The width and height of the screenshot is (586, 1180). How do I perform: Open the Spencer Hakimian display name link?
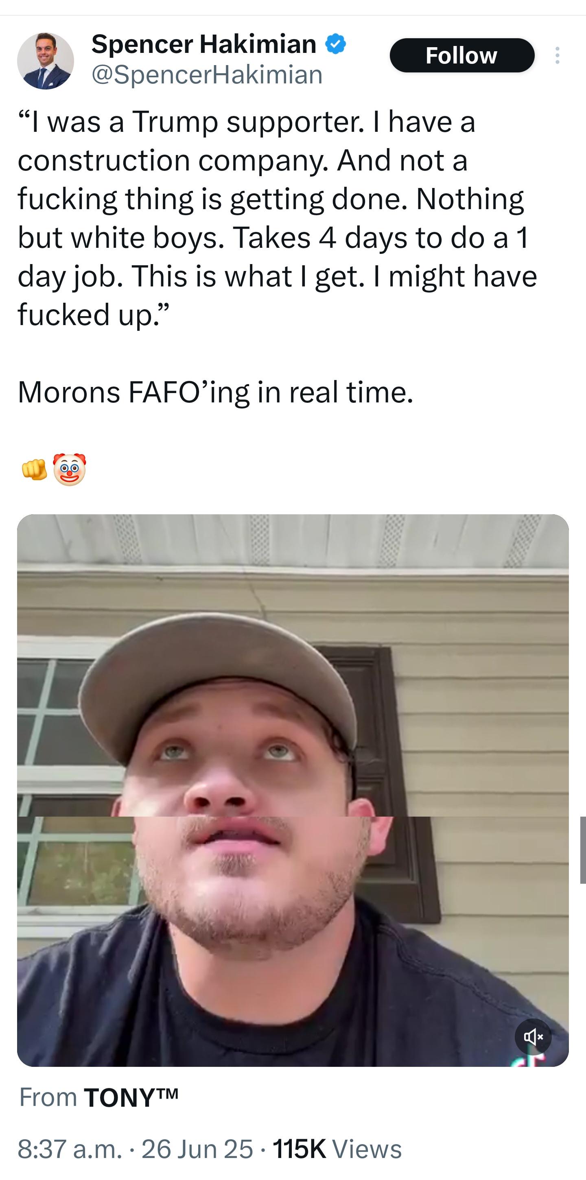204,44
